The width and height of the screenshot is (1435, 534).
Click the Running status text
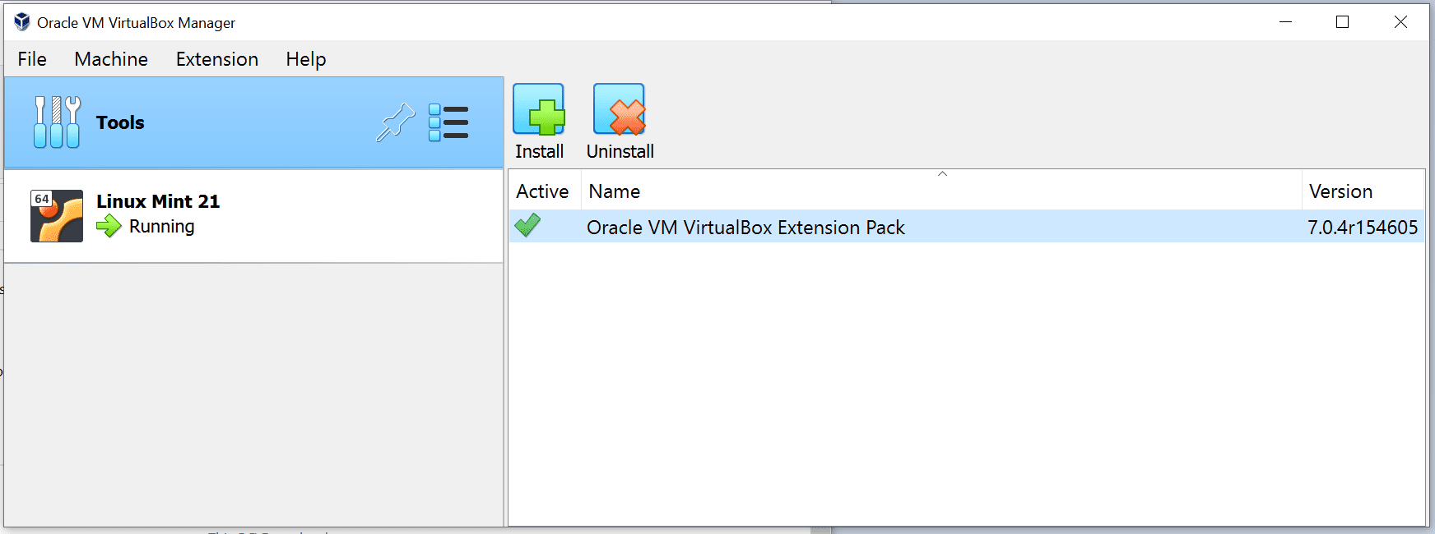[162, 227]
